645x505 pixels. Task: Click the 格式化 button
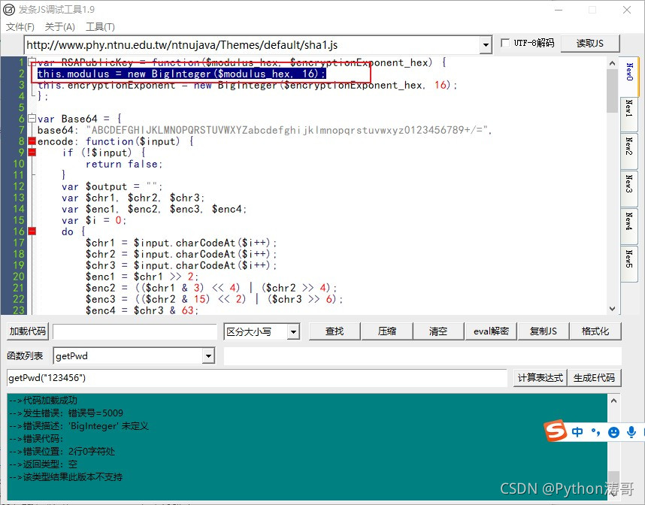point(595,331)
